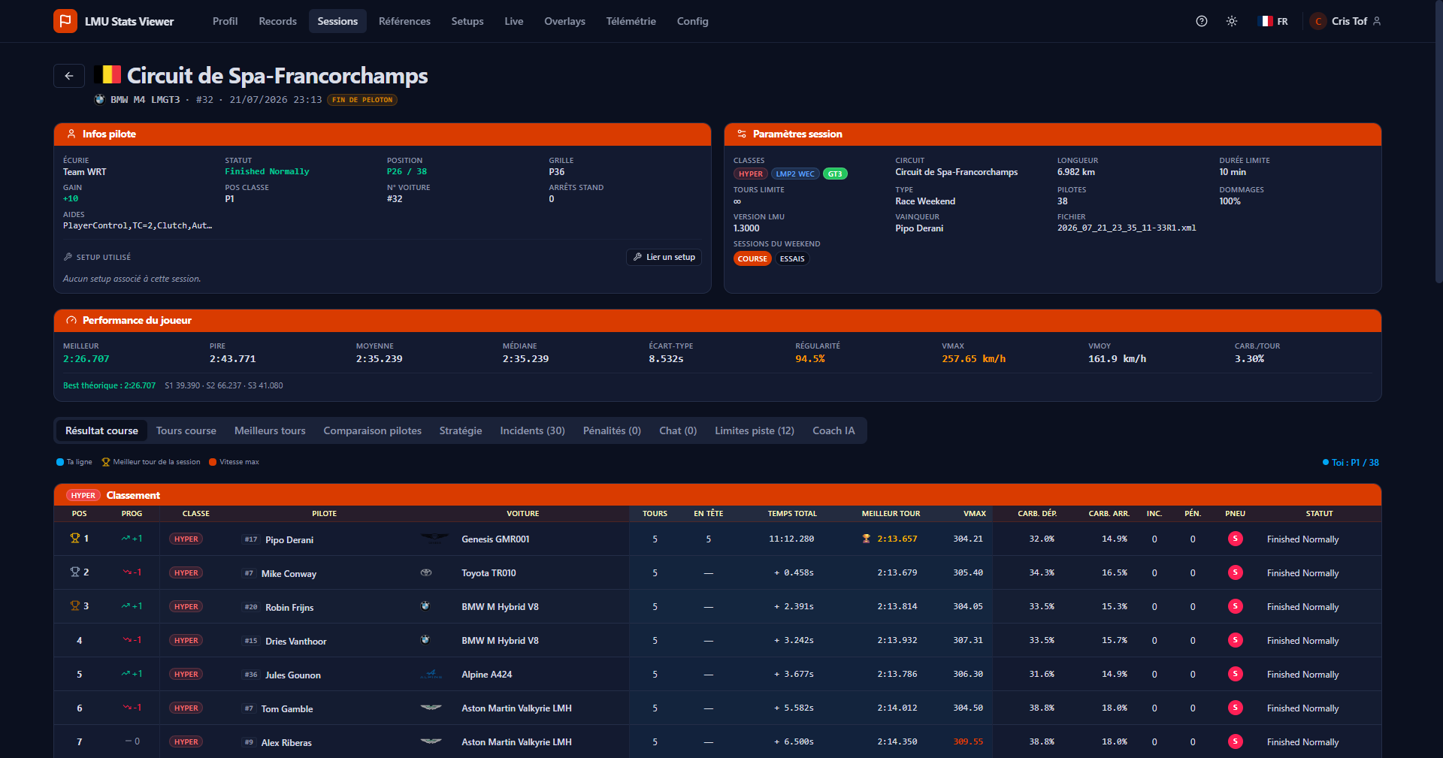This screenshot has width=1443, height=758.
Task: Open the Coach IA tab
Action: pos(833,430)
